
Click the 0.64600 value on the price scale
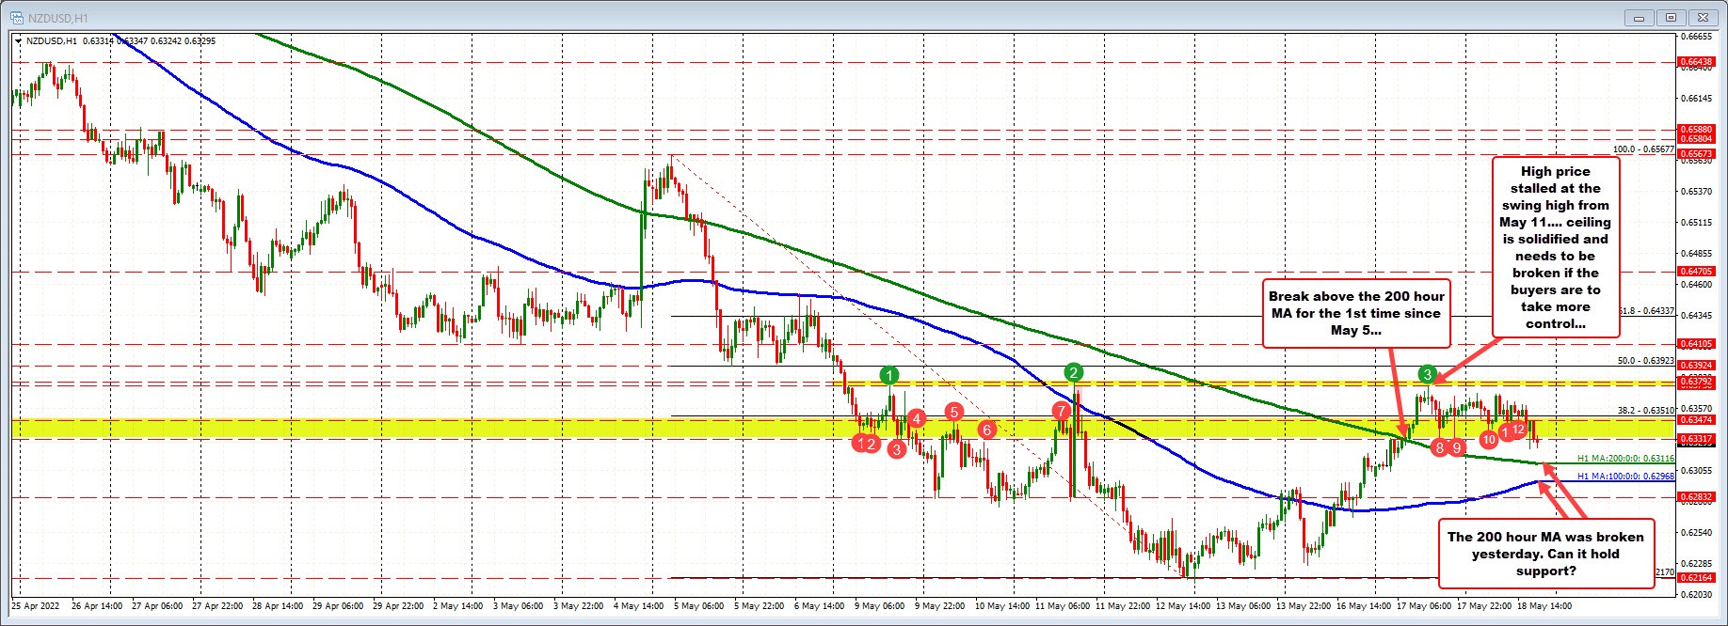click(1696, 284)
